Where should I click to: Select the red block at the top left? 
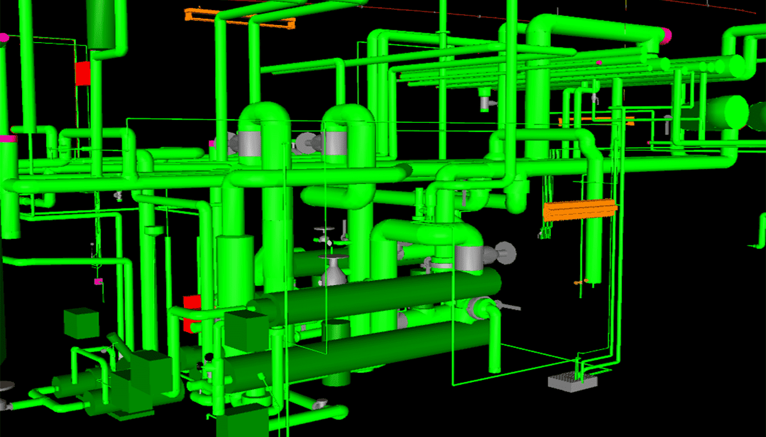(83, 73)
